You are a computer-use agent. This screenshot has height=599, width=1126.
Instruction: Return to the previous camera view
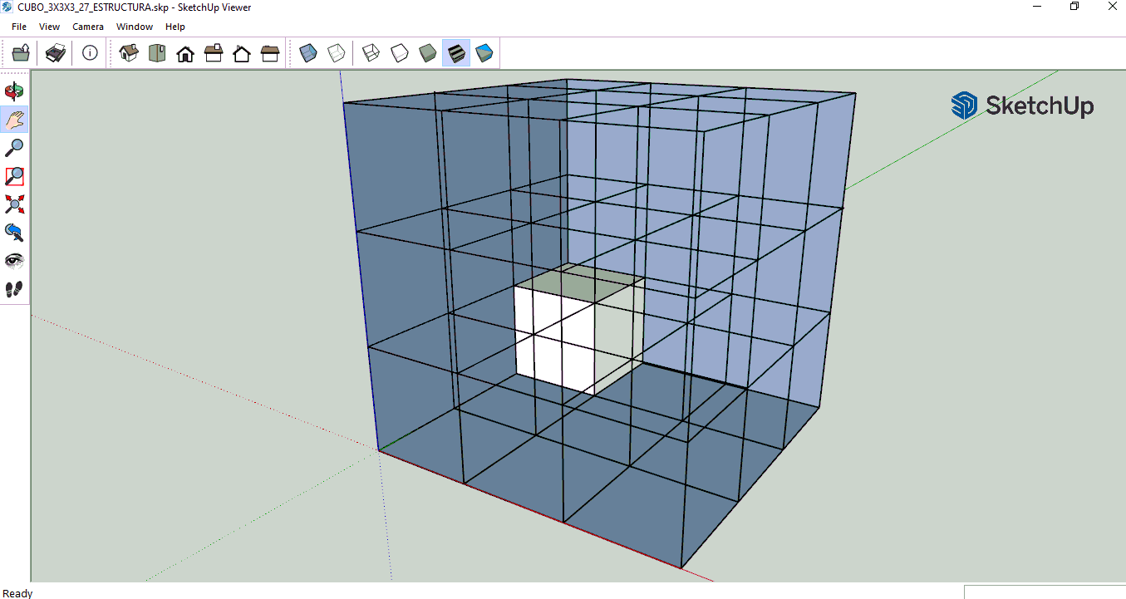(x=15, y=233)
